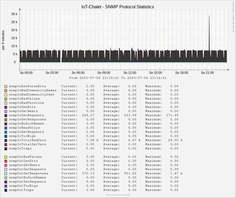Click the snmpOutGetRequests legend label
Image resolution: width=236 pixels, height=198 pixels.
28,169
